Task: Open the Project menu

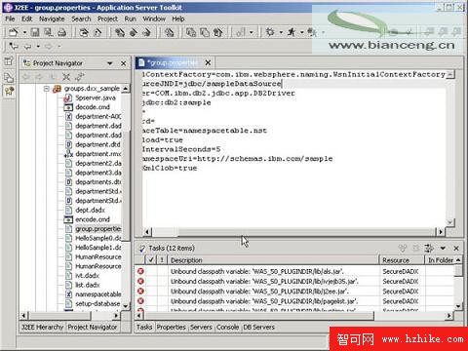Action: coord(107,19)
